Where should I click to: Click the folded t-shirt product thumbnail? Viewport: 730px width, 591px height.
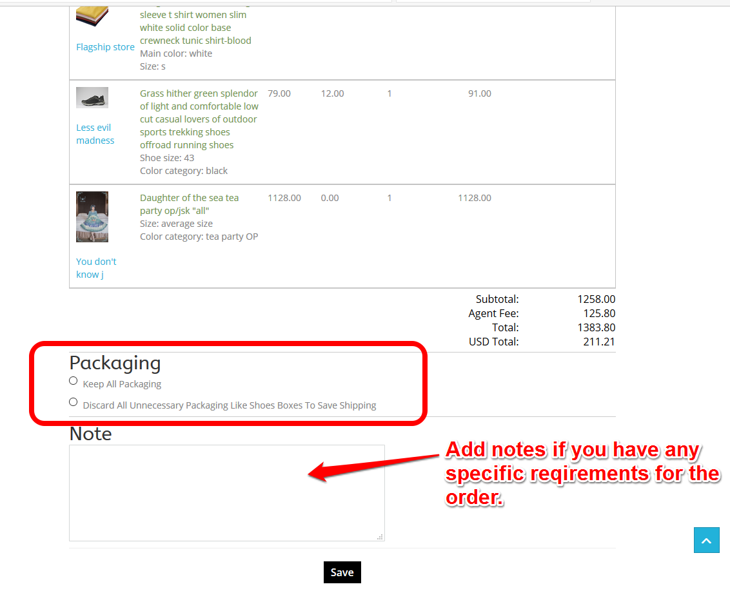click(x=92, y=16)
